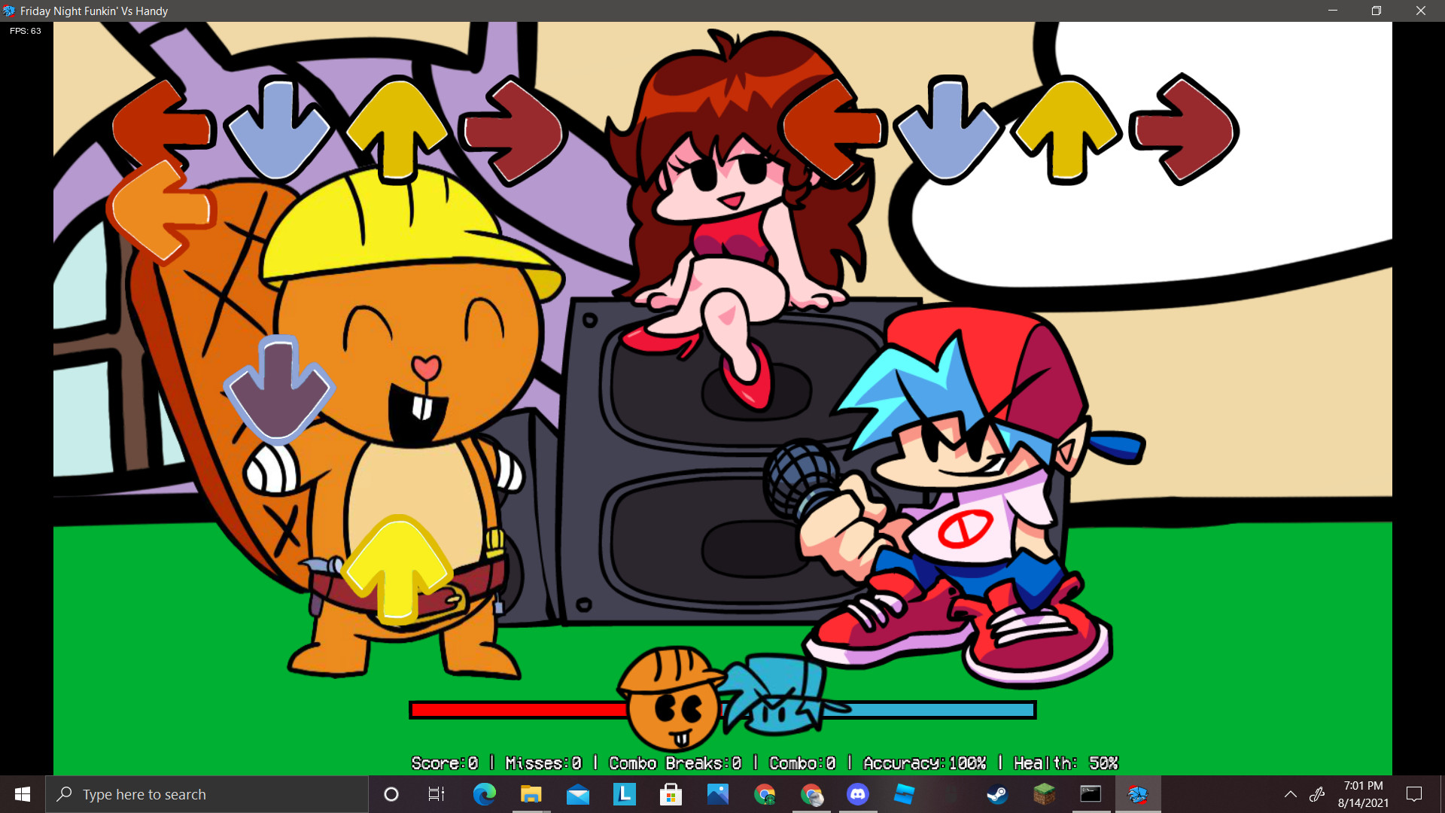Open the Windows Start menu
The image size is (1445, 813).
(23, 794)
